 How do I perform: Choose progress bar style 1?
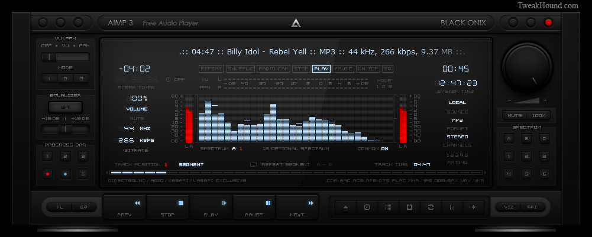tap(47, 156)
